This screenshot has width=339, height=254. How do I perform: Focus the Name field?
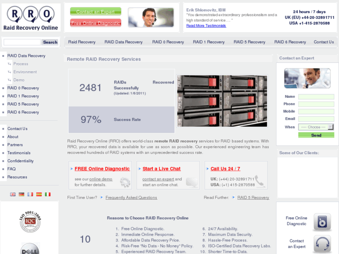pyautogui.click(x=316, y=96)
